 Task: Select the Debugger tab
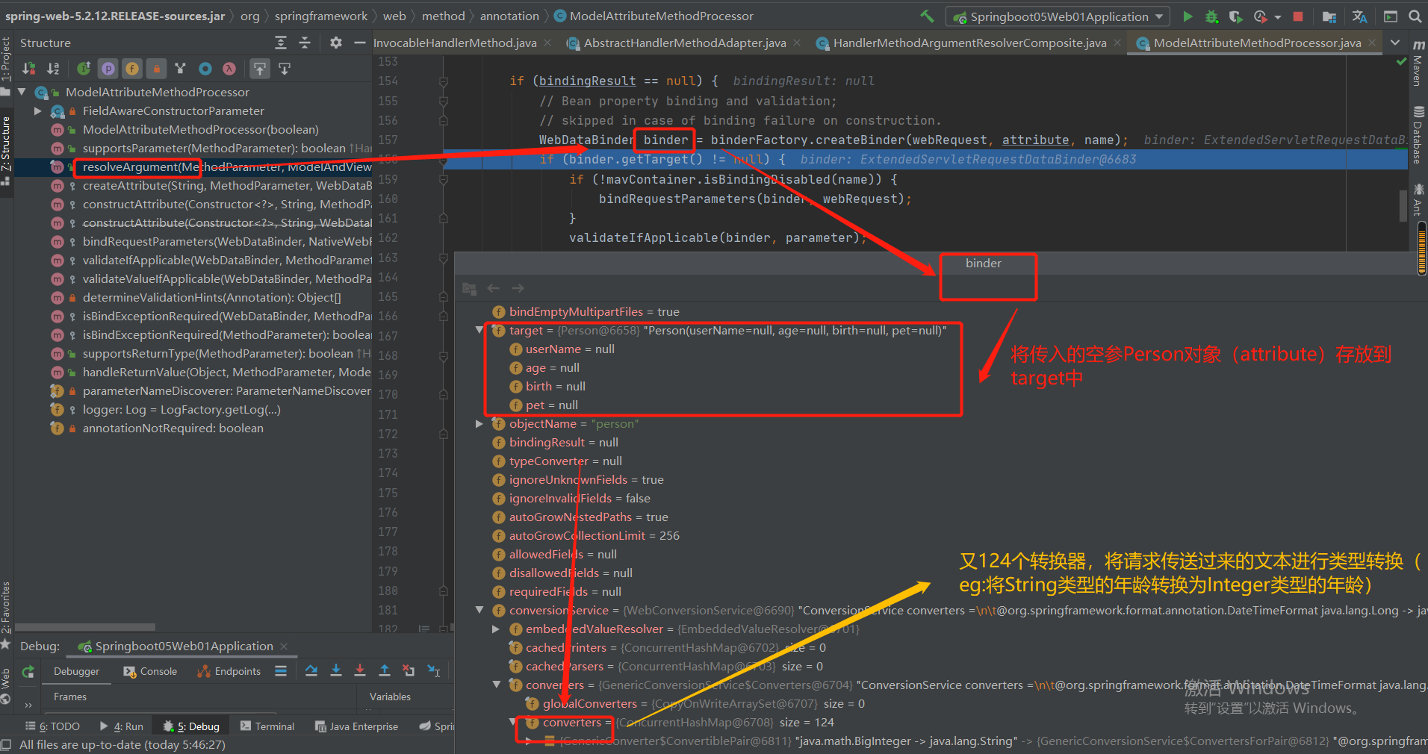[76, 671]
